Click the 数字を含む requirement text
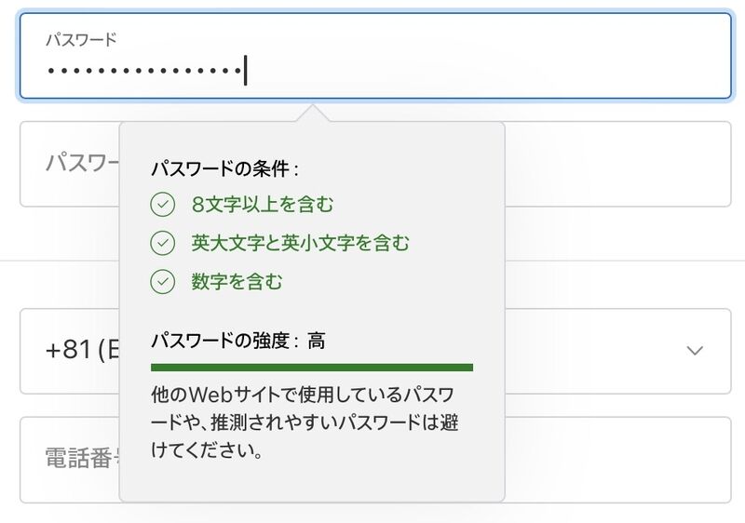The image size is (745, 523). (x=237, y=281)
